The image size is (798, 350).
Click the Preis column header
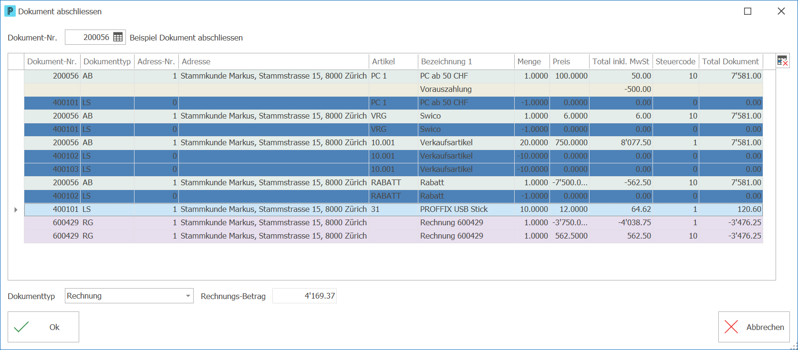[570, 61]
